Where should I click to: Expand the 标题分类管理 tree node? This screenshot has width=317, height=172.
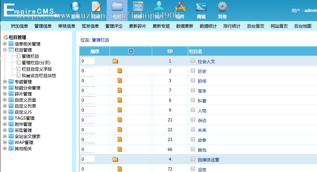click(x=5, y=88)
